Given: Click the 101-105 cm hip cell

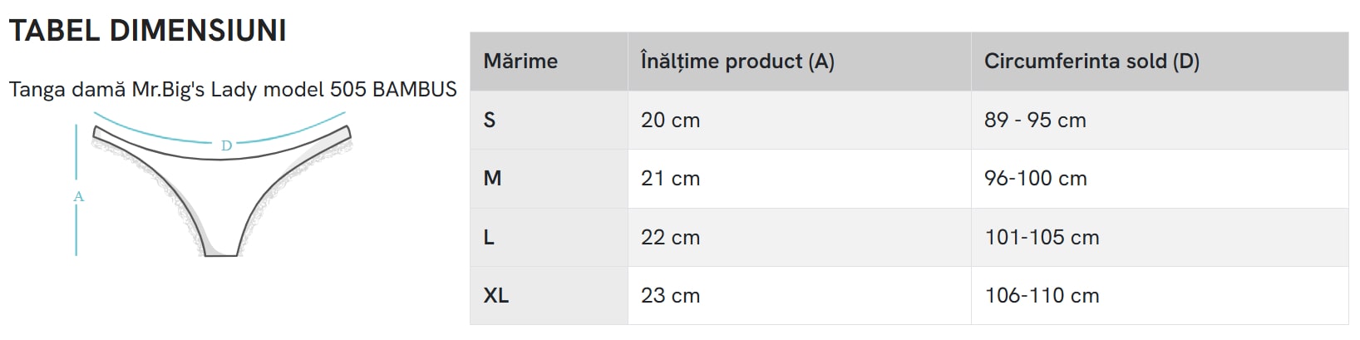Looking at the screenshot, I should point(1042,238).
